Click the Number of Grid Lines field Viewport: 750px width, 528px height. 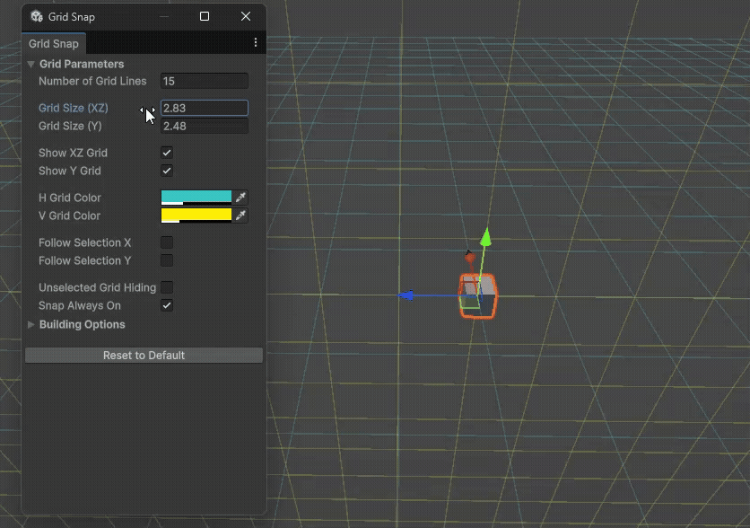205,81
